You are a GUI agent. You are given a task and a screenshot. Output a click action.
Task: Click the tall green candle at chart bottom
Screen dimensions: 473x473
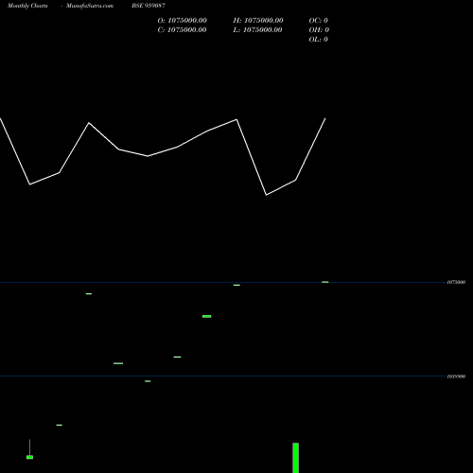tap(296, 458)
